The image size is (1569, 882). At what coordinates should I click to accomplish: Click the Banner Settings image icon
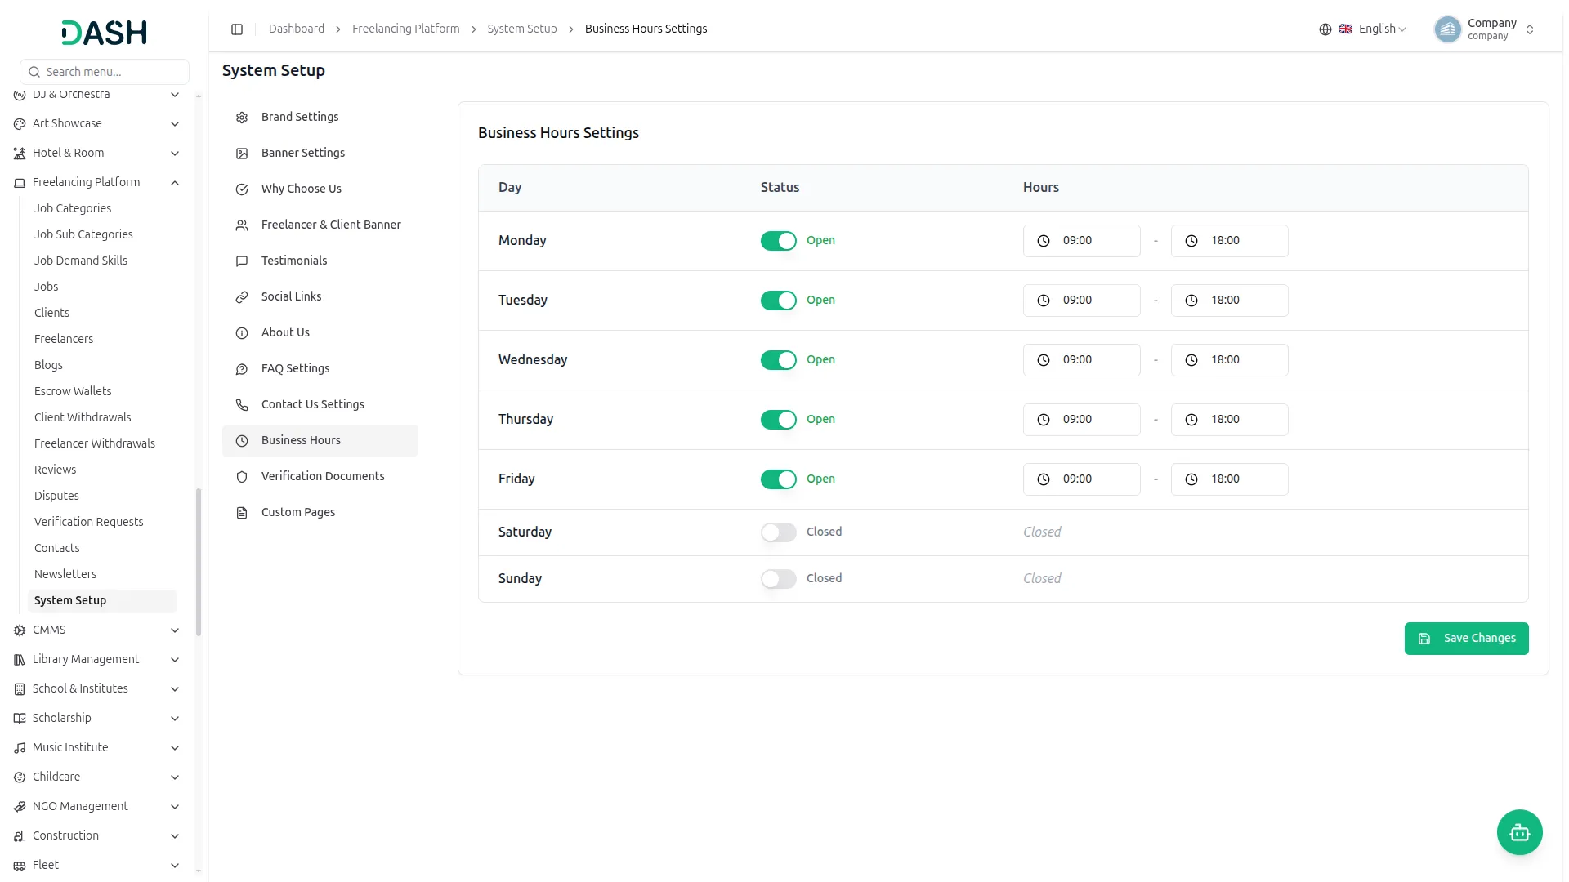(242, 154)
